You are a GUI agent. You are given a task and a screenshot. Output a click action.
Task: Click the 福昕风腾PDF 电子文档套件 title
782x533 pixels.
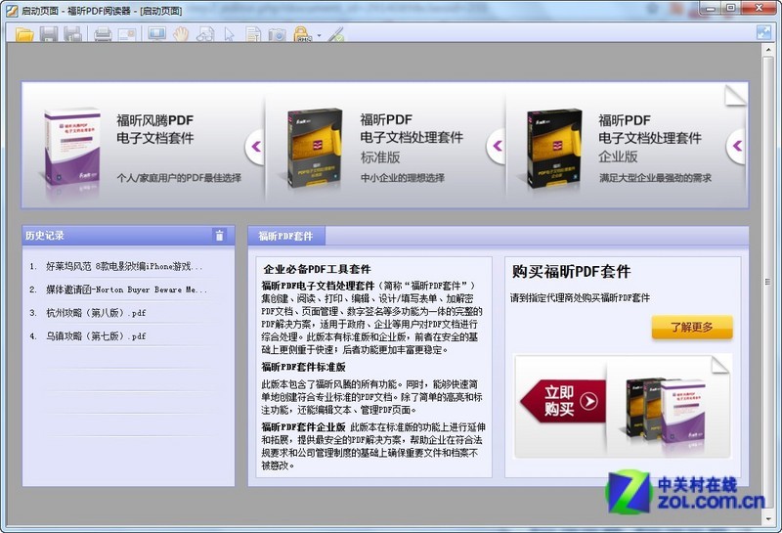[x=155, y=129]
